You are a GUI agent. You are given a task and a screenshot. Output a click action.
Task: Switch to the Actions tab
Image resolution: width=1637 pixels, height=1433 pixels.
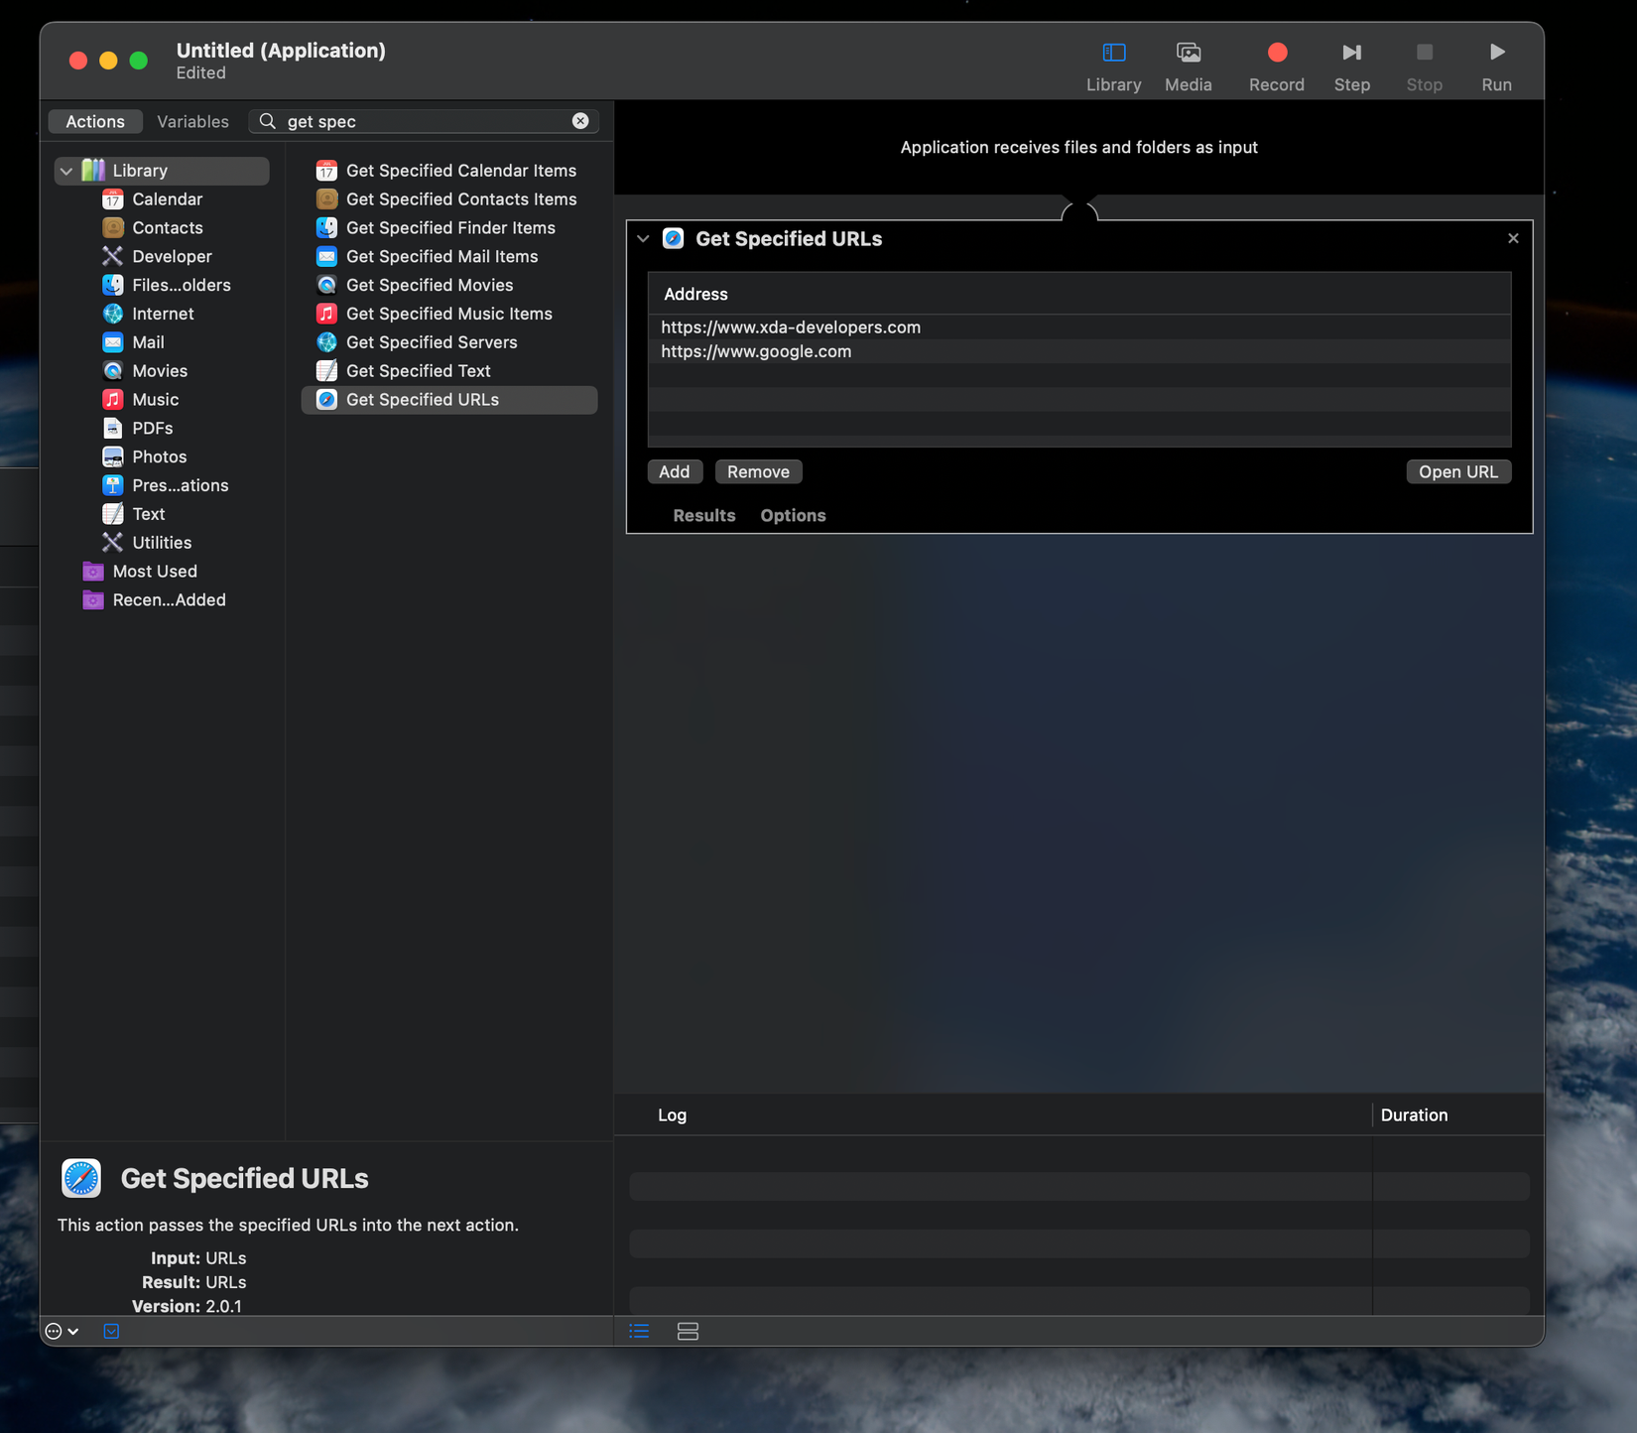point(95,121)
